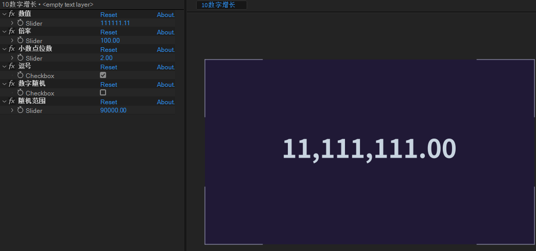Click the Slider label under 倍率
Image resolution: width=536 pixels, height=251 pixels.
click(x=34, y=41)
